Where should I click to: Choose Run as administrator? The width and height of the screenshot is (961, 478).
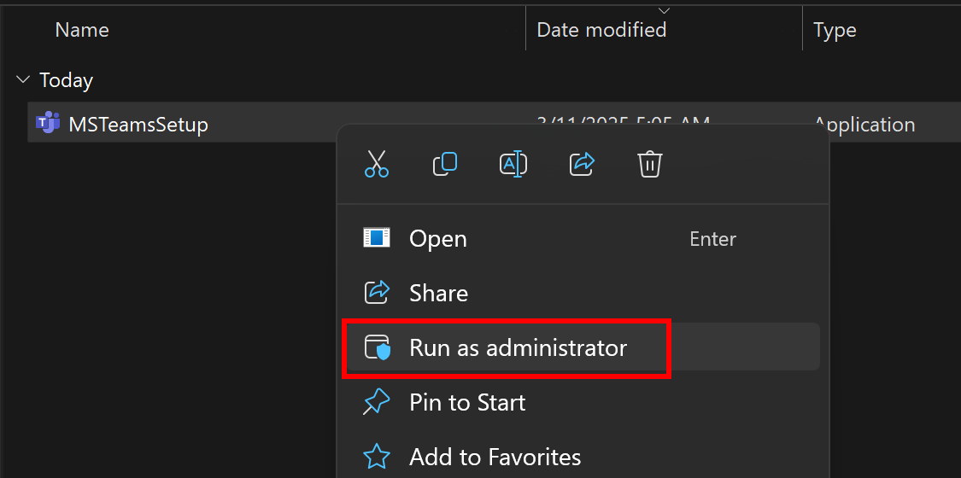coord(518,348)
